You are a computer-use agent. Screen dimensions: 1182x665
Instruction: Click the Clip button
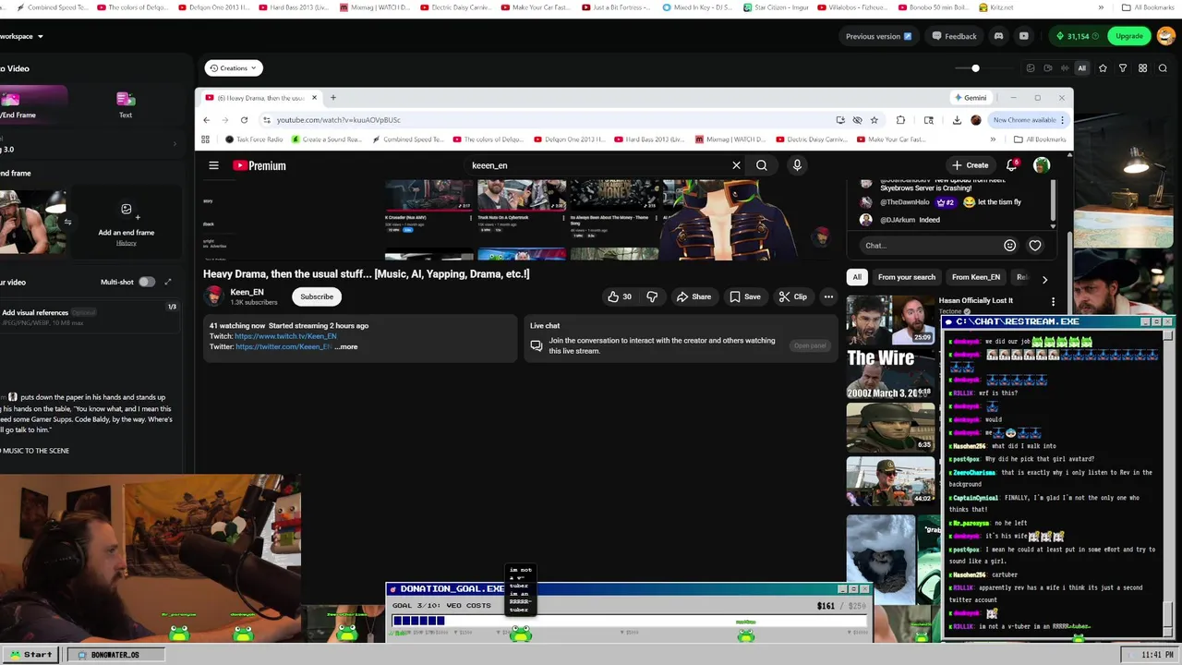pos(792,296)
